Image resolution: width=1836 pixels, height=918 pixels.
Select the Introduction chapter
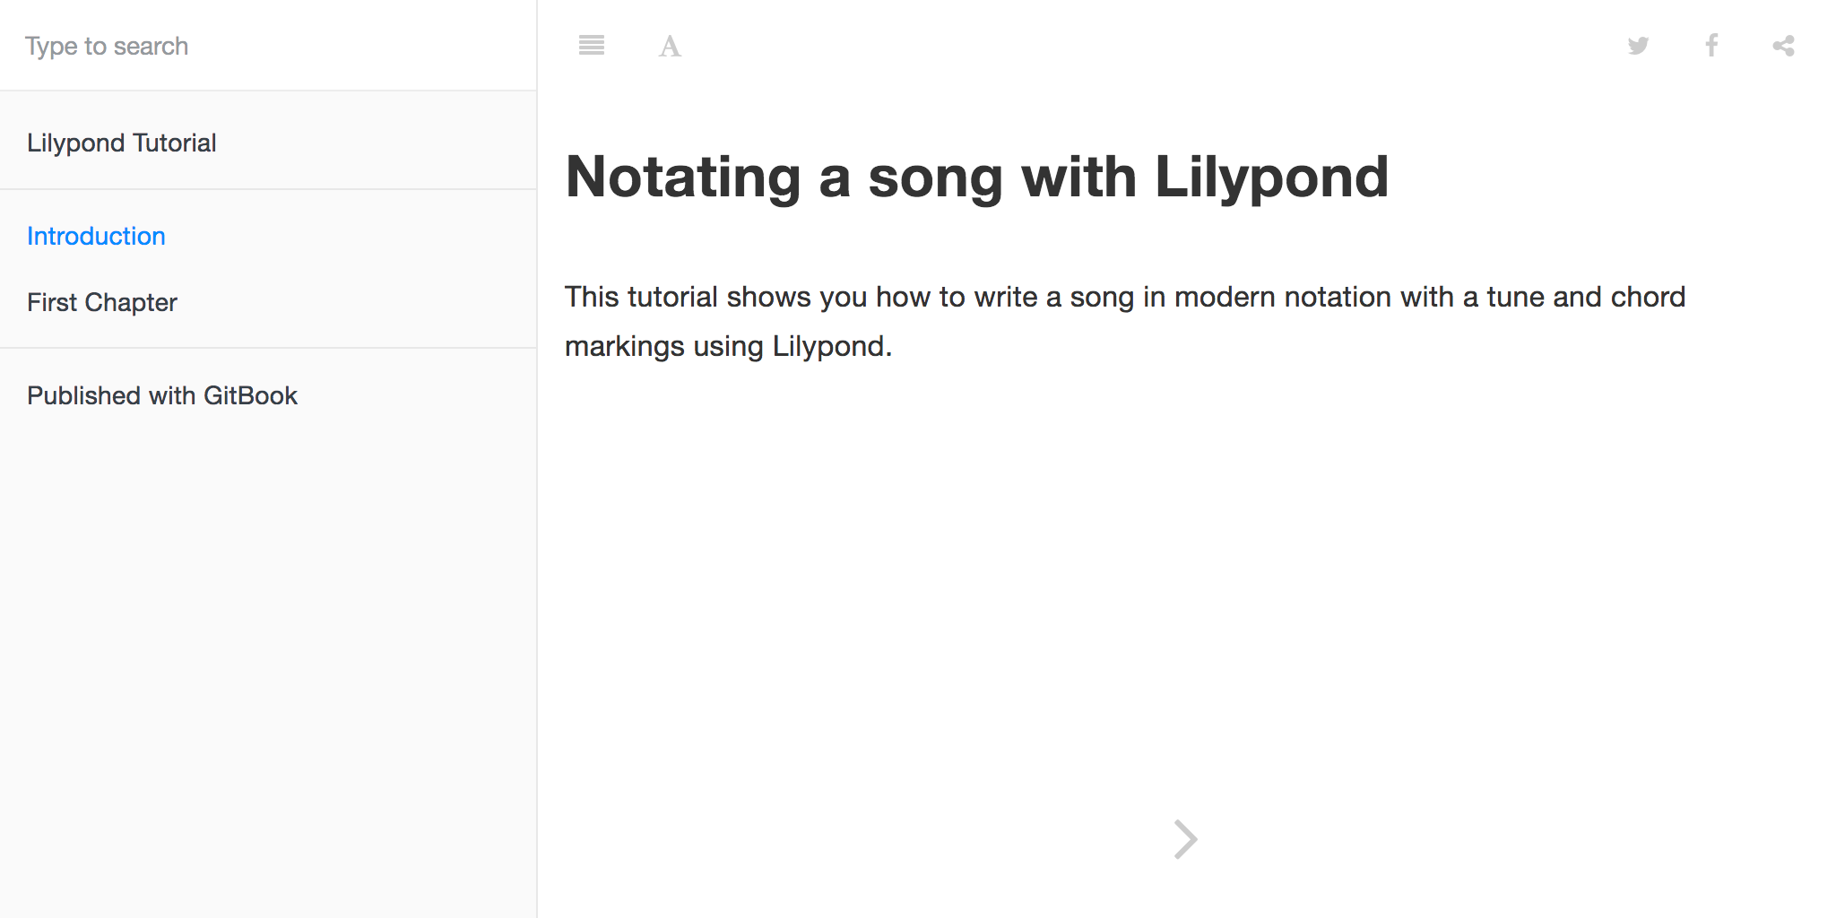96,236
